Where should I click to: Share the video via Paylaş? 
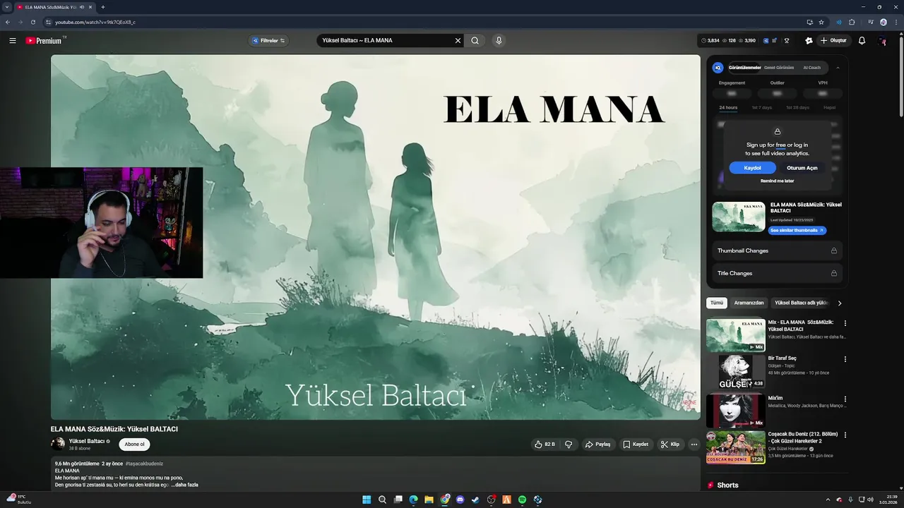tap(597, 445)
